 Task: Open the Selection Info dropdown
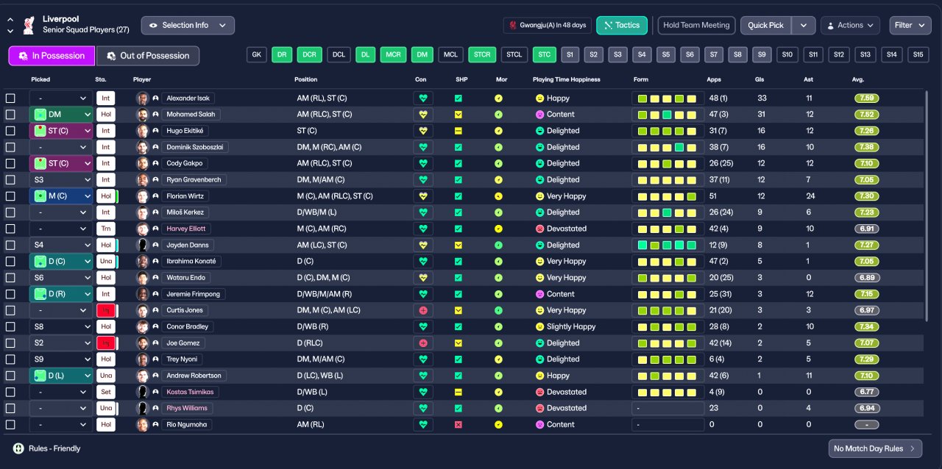click(188, 25)
